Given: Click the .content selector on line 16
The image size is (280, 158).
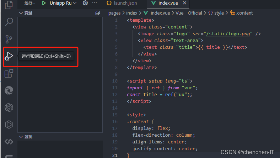Looking at the screenshot, I should [x=138, y=122].
